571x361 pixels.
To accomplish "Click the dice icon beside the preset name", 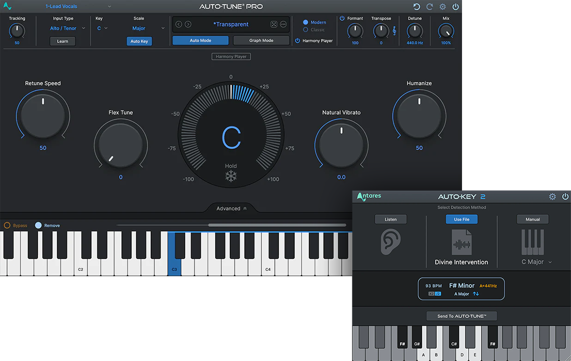I will coord(274,24).
